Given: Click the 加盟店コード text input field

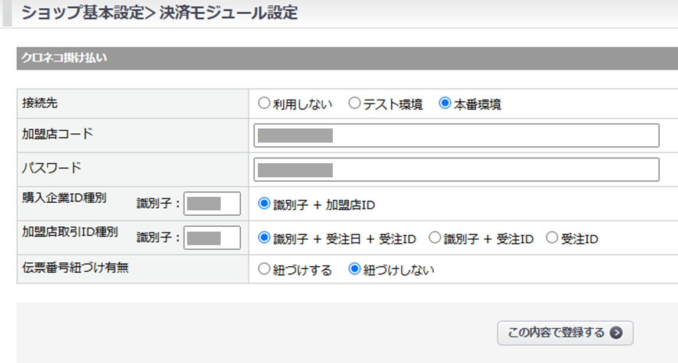Looking at the screenshot, I should 456,135.
